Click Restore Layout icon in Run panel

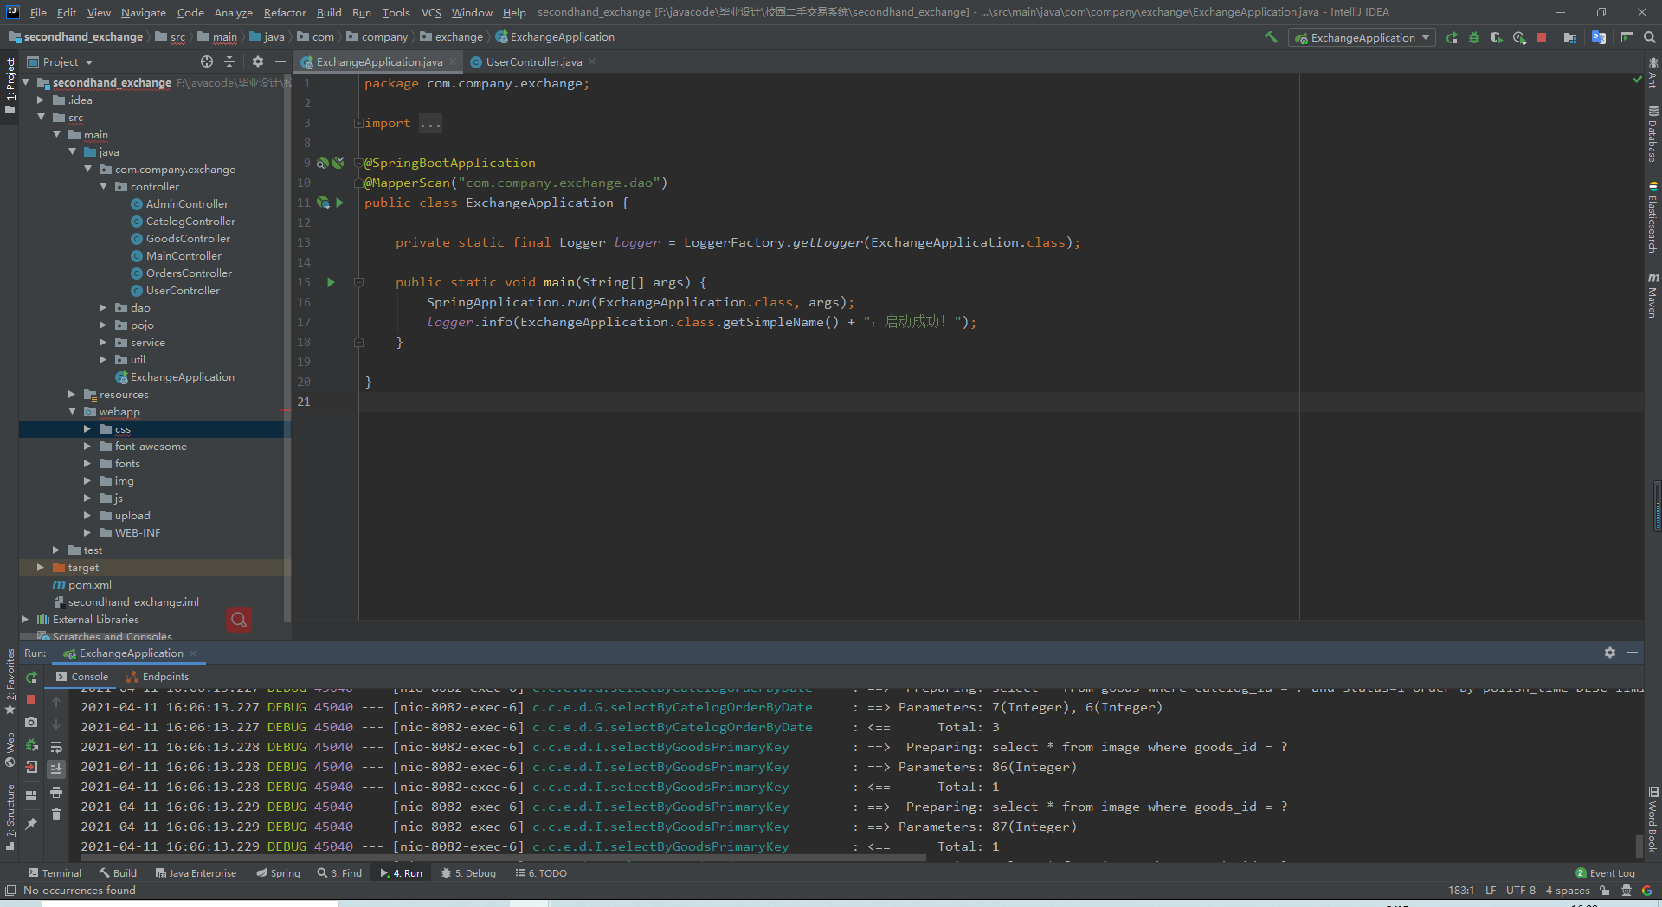tap(31, 794)
